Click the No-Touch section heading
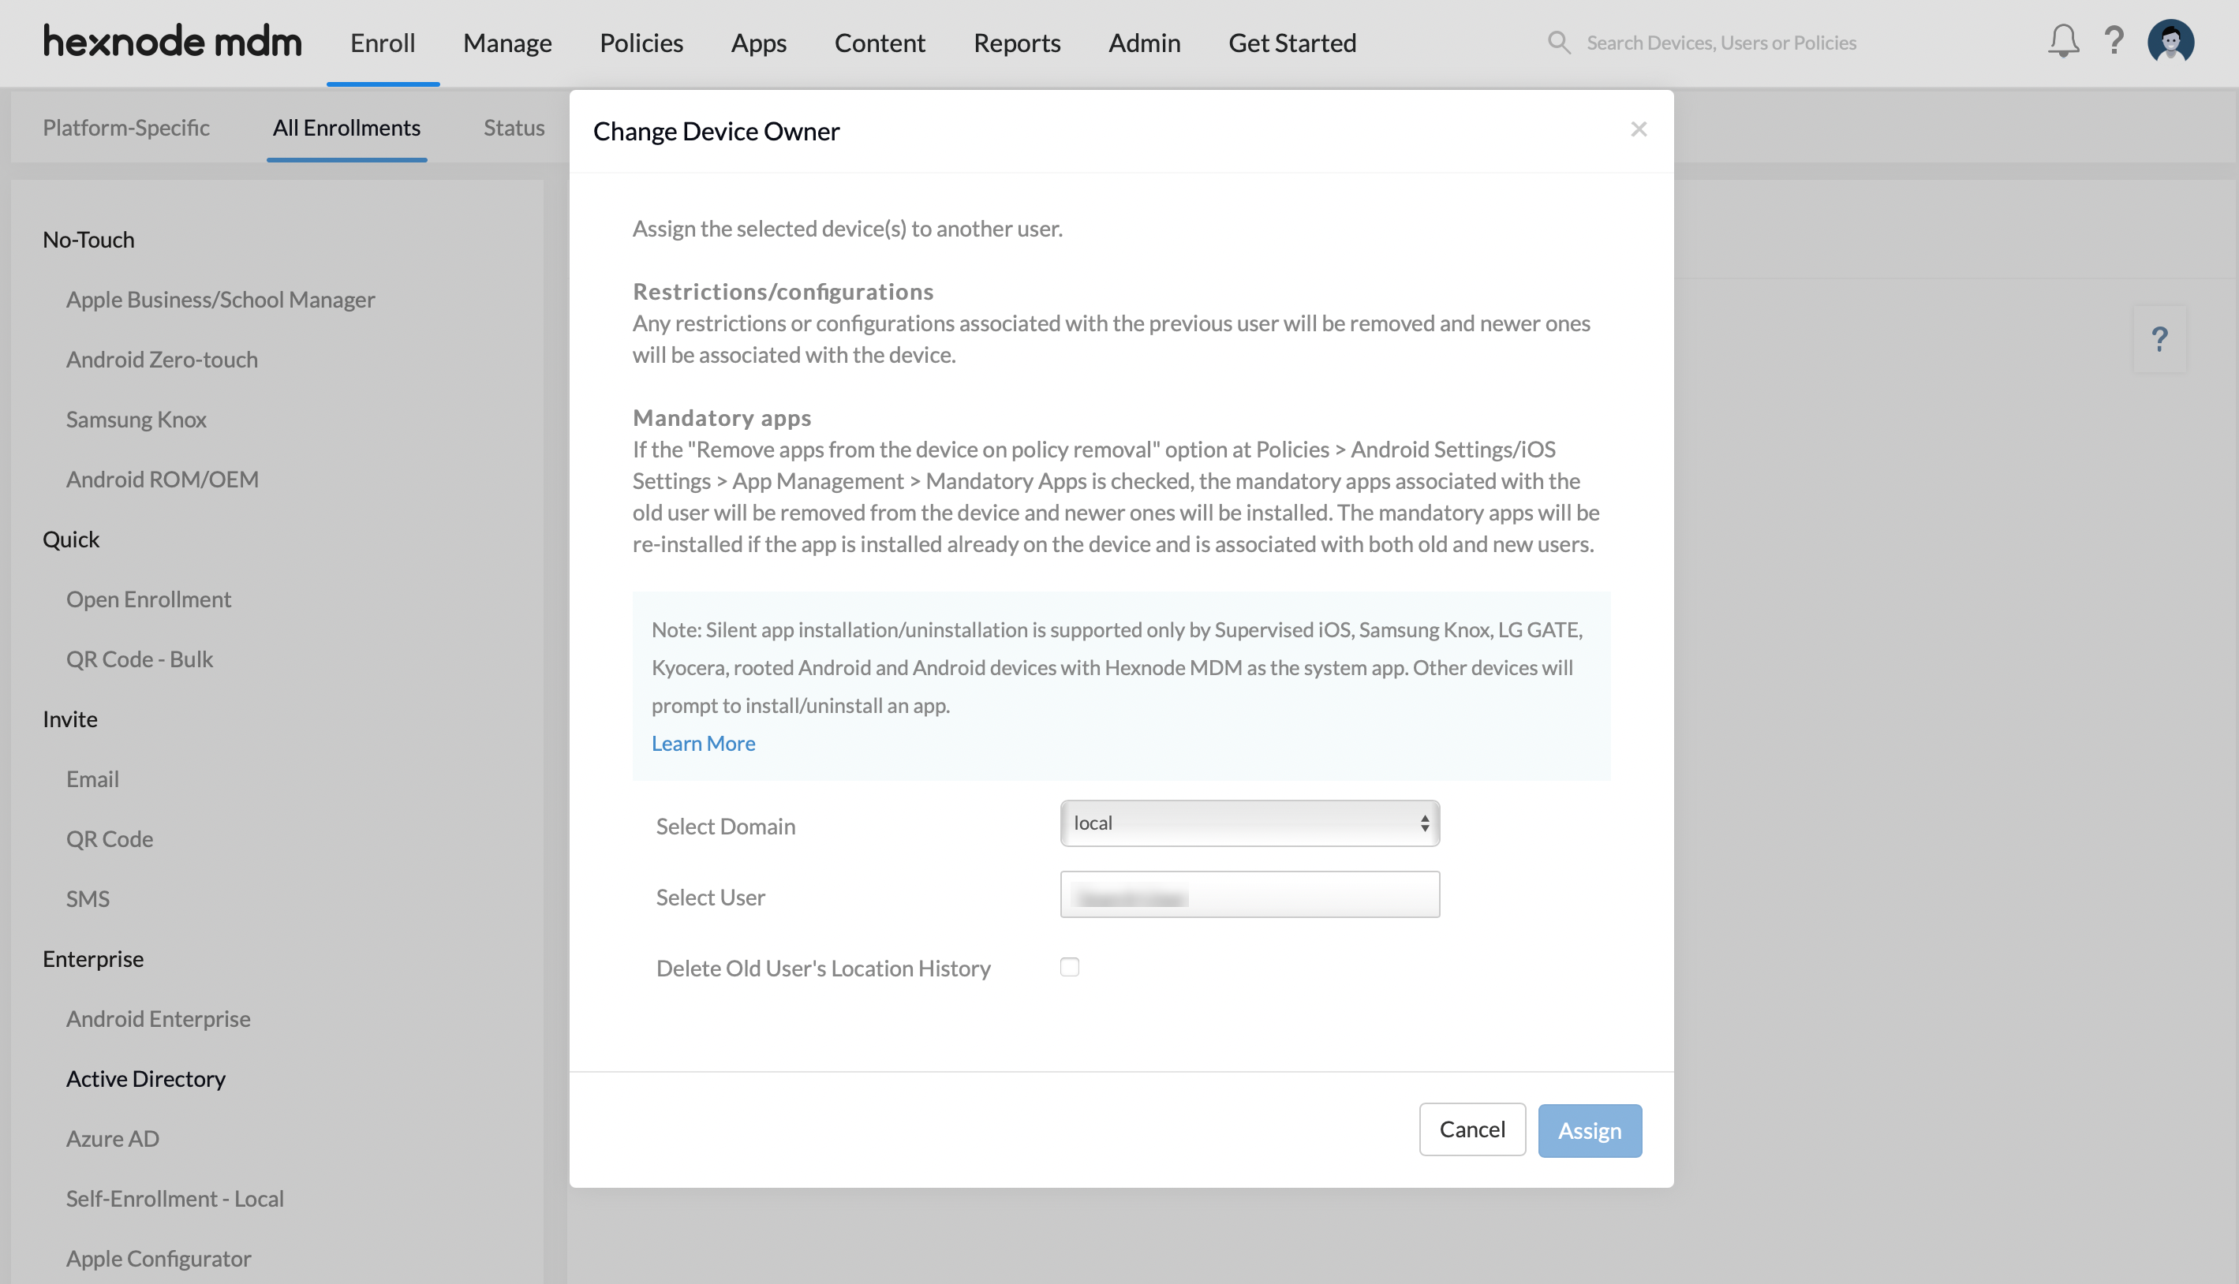 click(x=89, y=239)
